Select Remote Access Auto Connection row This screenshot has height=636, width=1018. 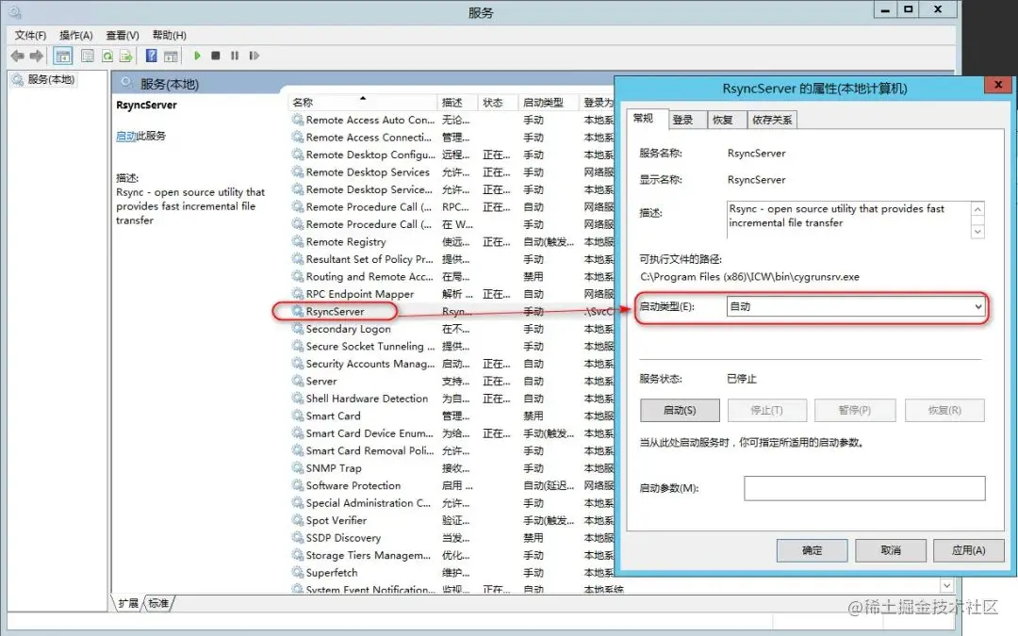[452, 120]
